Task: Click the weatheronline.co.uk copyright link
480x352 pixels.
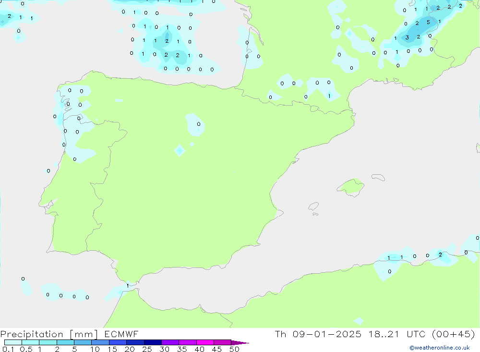Action: [x=439, y=348]
